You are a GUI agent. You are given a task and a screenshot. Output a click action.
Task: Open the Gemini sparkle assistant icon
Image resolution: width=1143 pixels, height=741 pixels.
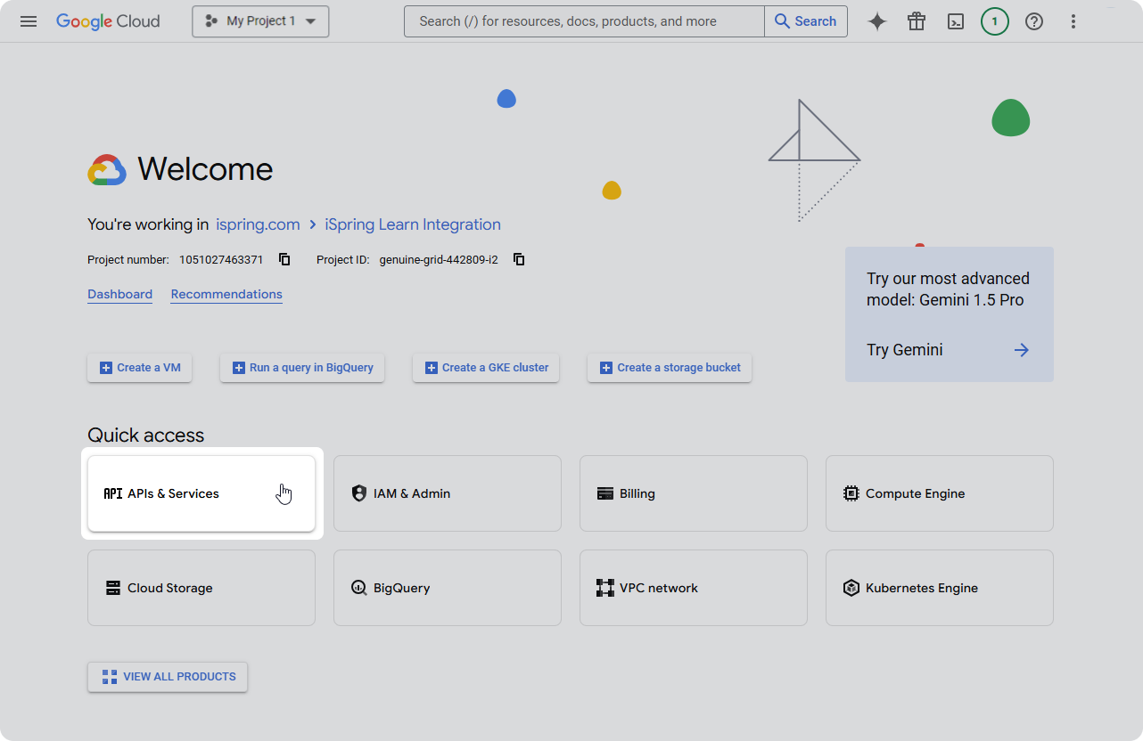coord(877,21)
